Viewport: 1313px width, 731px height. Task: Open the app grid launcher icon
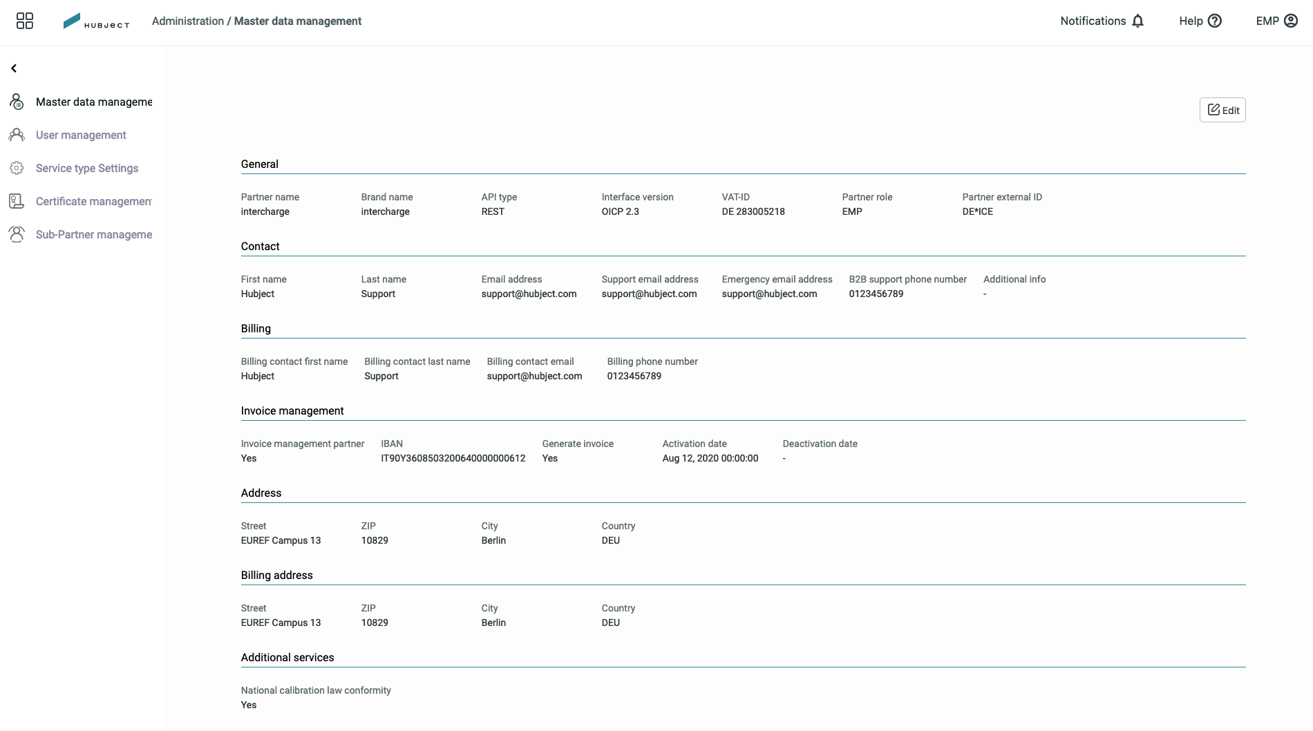[x=25, y=21]
